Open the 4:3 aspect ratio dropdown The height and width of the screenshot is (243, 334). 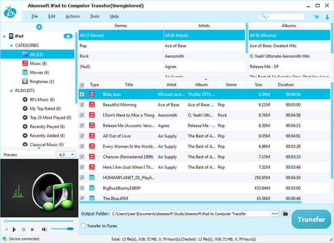[x=66, y=154]
